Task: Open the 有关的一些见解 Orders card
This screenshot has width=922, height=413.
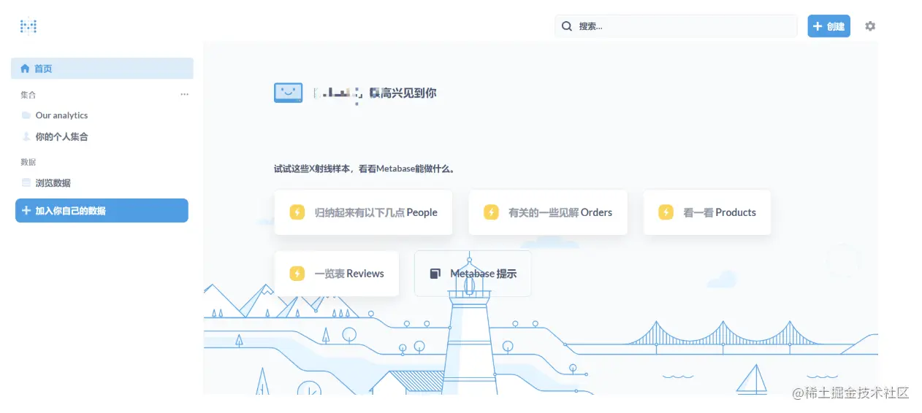Action: pos(548,212)
